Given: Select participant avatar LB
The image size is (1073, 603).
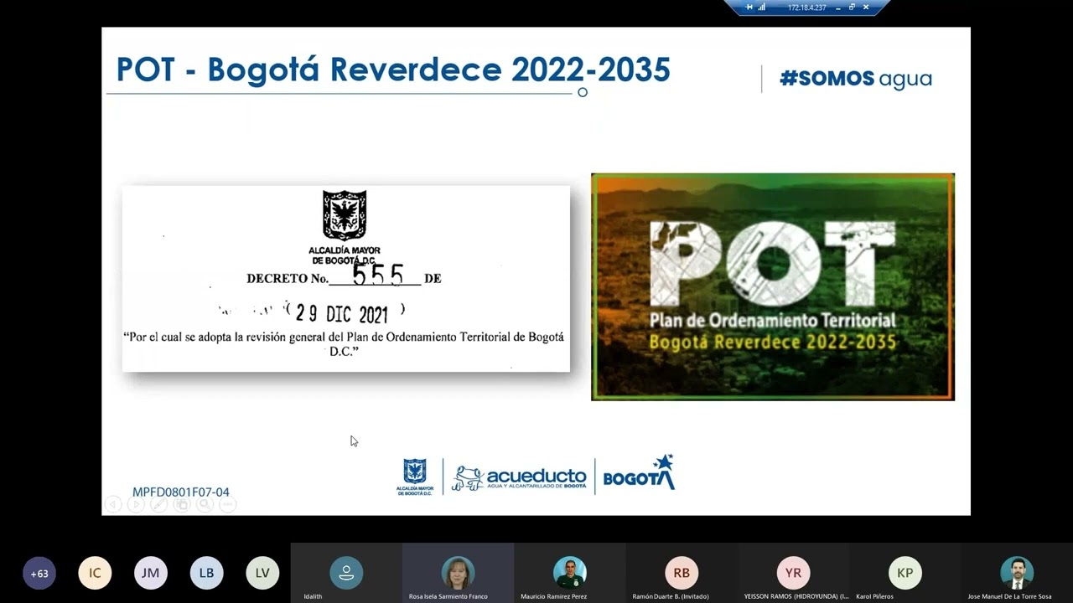Looking at the screenshot, I should pos(206,574).
